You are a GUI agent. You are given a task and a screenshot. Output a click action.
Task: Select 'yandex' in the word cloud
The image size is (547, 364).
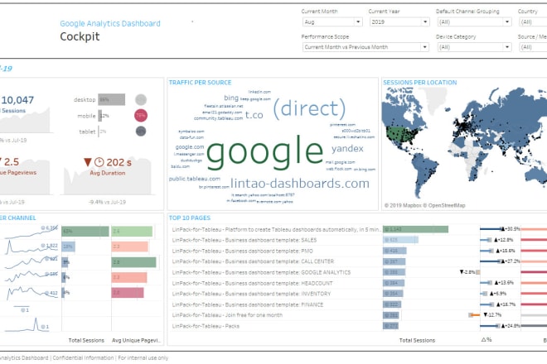(347, 149)
